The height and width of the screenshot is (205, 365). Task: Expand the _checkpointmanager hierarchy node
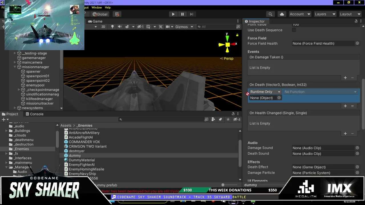tap(19, 90)
